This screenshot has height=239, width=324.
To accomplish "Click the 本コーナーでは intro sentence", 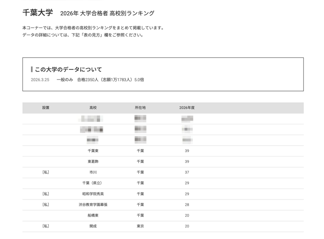I will (x=94, y=28).
